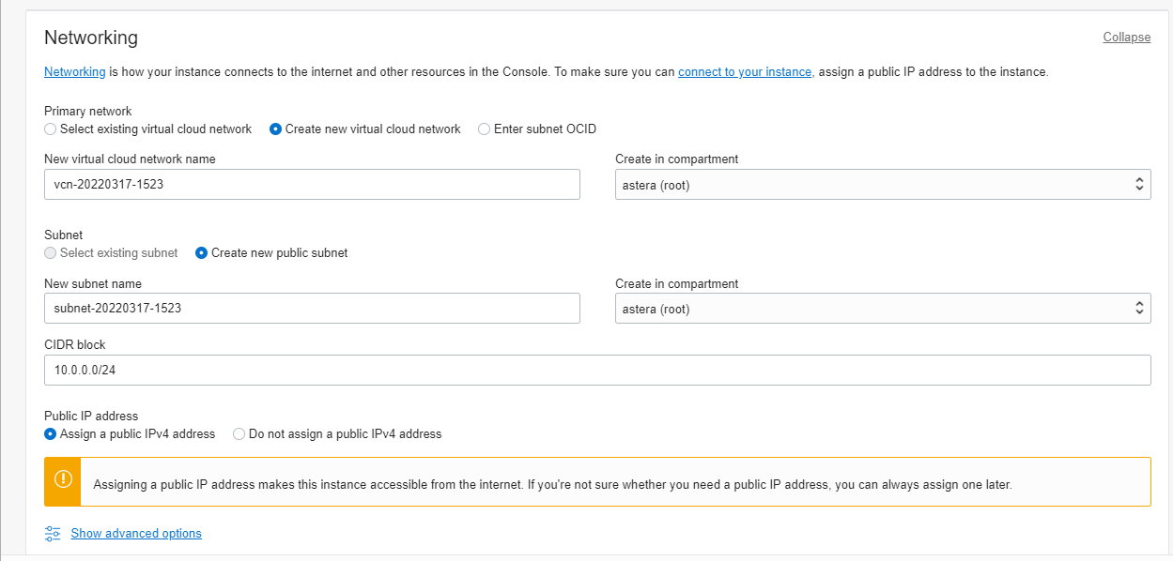The image size is (1173, 561).
Task: Open the VCN Create in compartment dropdown
Action: pos(882,185)
